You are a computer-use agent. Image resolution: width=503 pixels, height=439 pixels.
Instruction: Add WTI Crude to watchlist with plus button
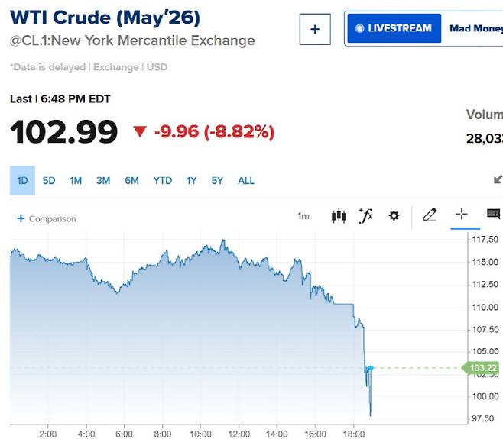pos(315,30)
